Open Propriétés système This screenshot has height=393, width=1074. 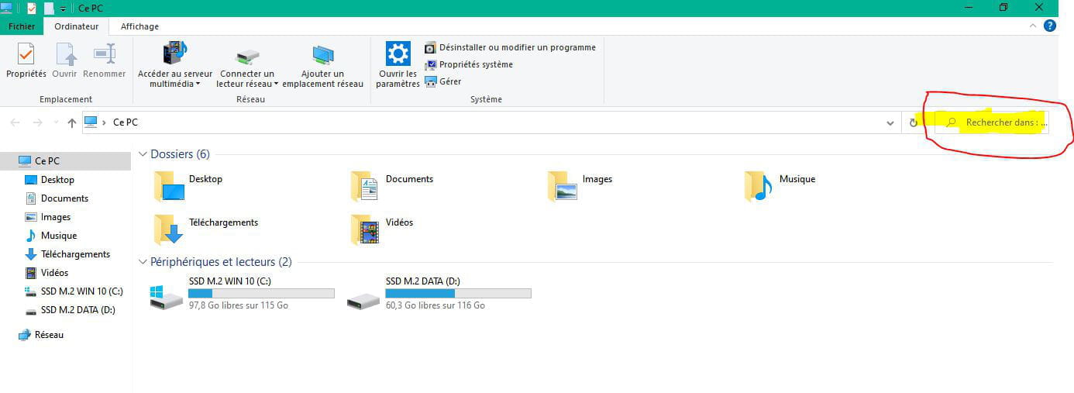[x=475, y=64]
